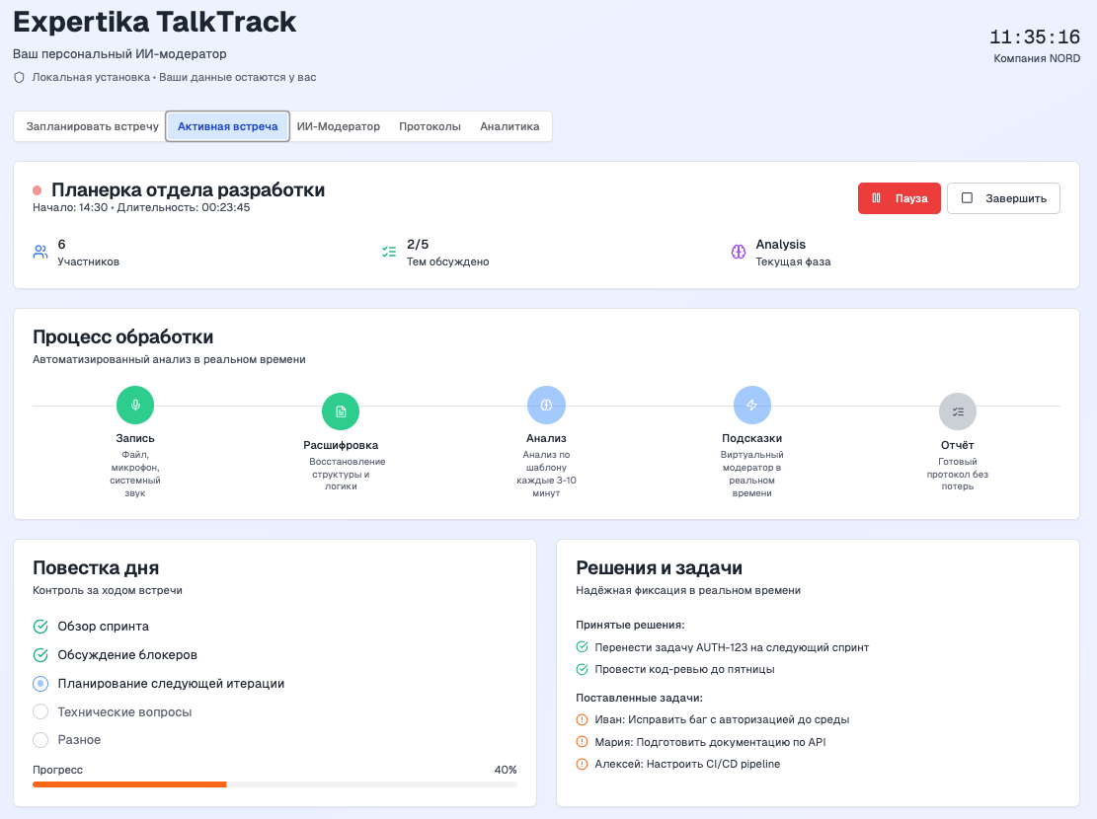Image resolution: width=1097 pixels, height=819 pixels.
Task: Click Алексей: Настроить CI/CD pipeline text
Action: click(x=687, y=764)
